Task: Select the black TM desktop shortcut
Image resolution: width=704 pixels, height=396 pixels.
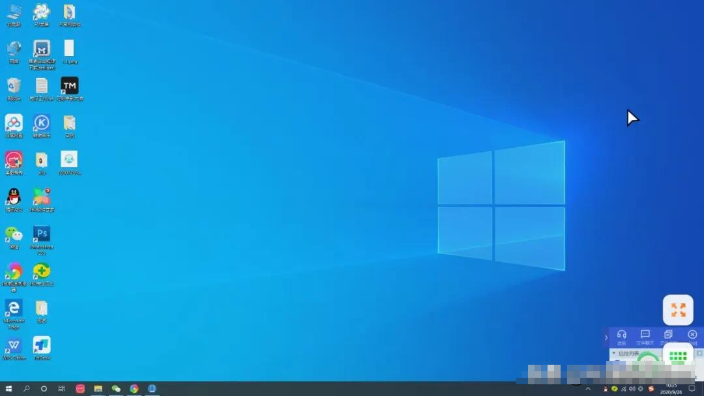Action: 70,89
